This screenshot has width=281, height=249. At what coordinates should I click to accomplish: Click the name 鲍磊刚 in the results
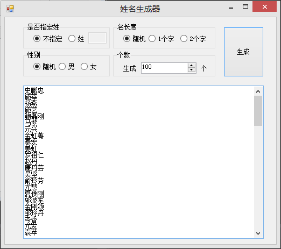34,116
